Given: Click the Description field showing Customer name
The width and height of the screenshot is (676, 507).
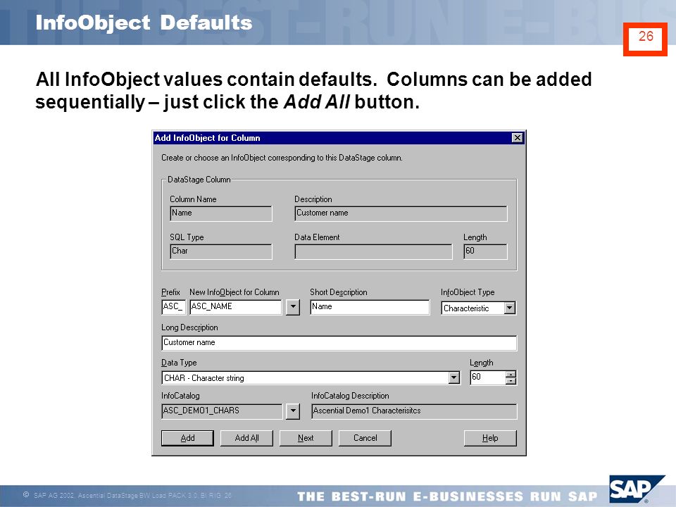Looking at the screenshot, I should [x=401, y=213].
